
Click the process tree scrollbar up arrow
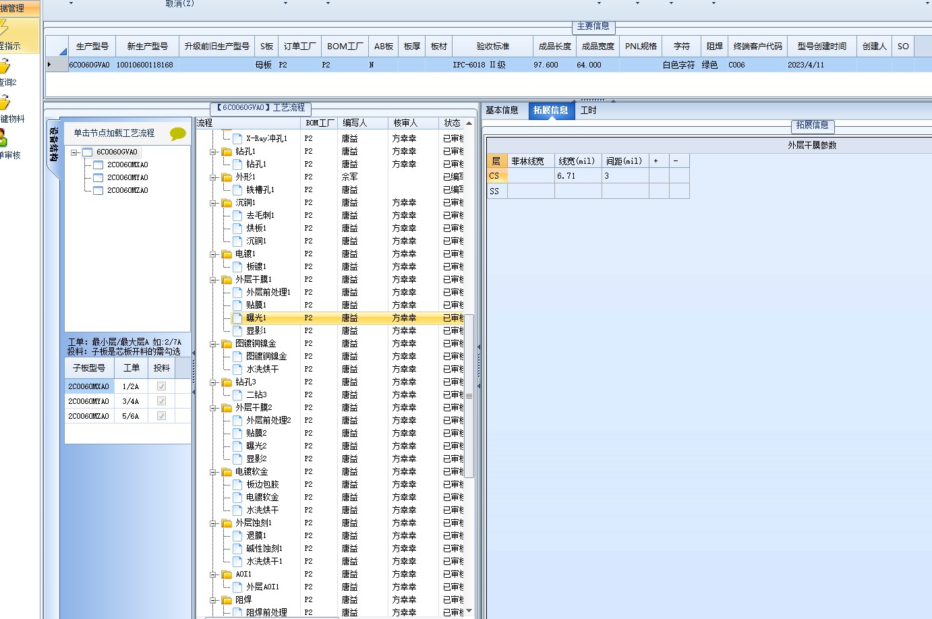click(469, 123)
